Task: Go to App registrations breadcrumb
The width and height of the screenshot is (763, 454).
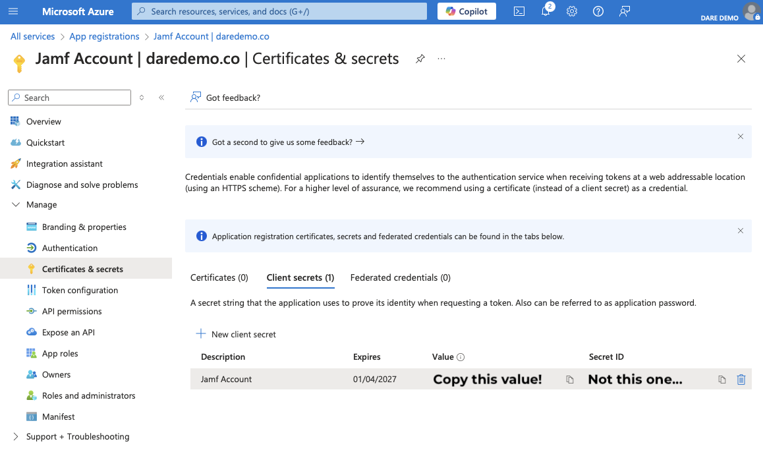Action: [104, 36]
